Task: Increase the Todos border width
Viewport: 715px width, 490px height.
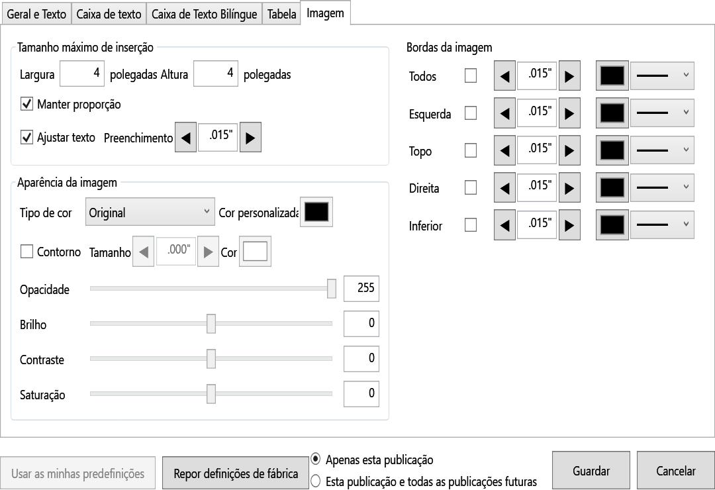Action: tap(569, 75)
